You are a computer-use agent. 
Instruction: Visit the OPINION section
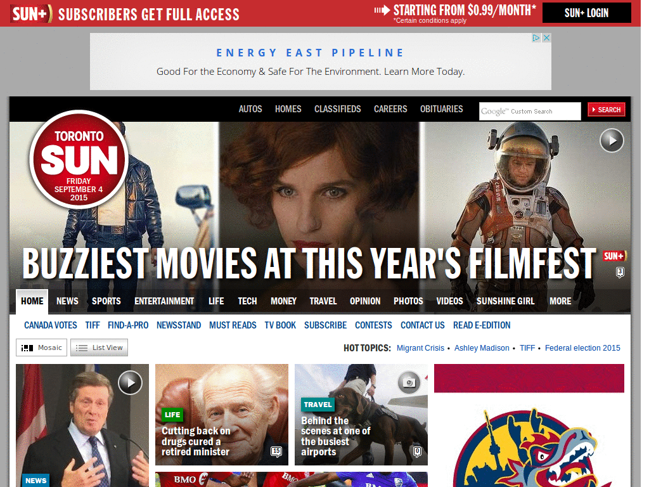[365, 301]
